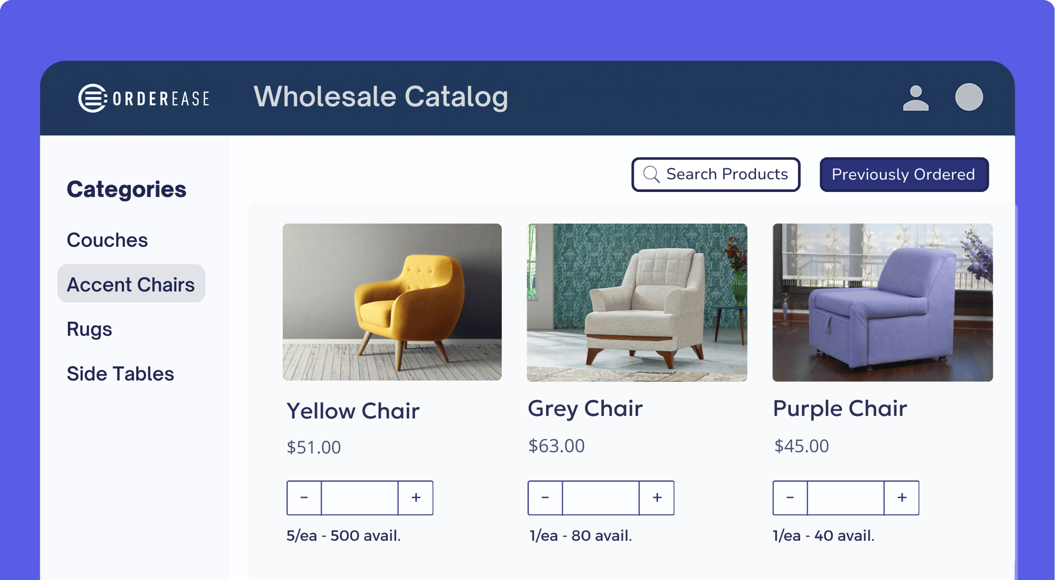Go to Side Tables category

[120, 374]
